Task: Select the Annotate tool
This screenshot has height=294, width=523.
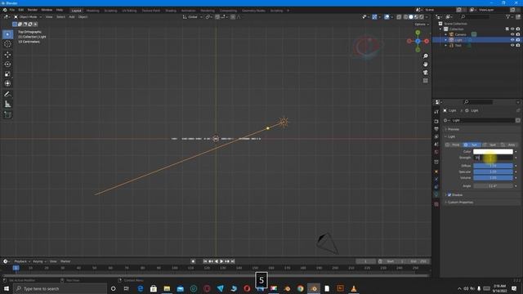Action: pyautogui.click(x=7, y=95)
